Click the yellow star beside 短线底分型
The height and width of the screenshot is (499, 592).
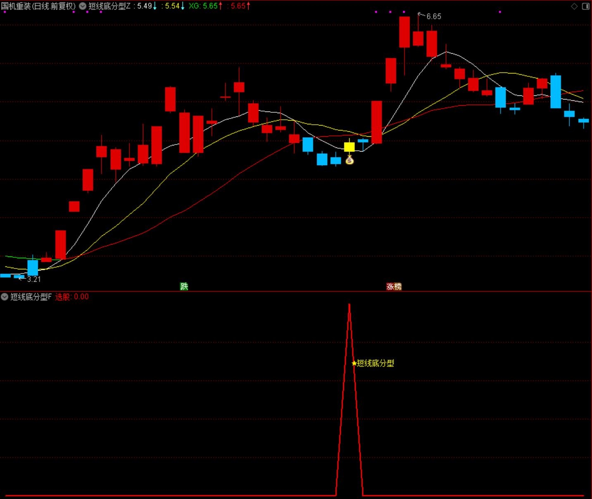[x=354, y=364]
